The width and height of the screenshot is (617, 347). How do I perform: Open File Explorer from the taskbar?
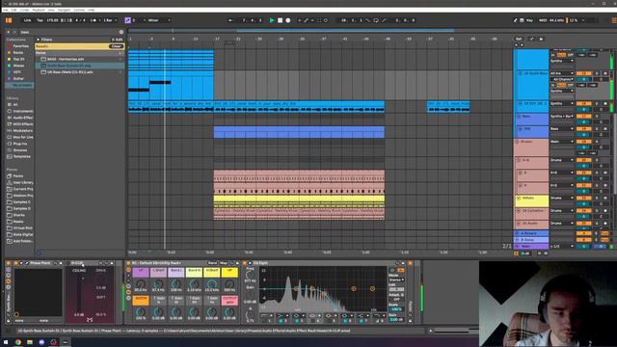click(30, 342)
